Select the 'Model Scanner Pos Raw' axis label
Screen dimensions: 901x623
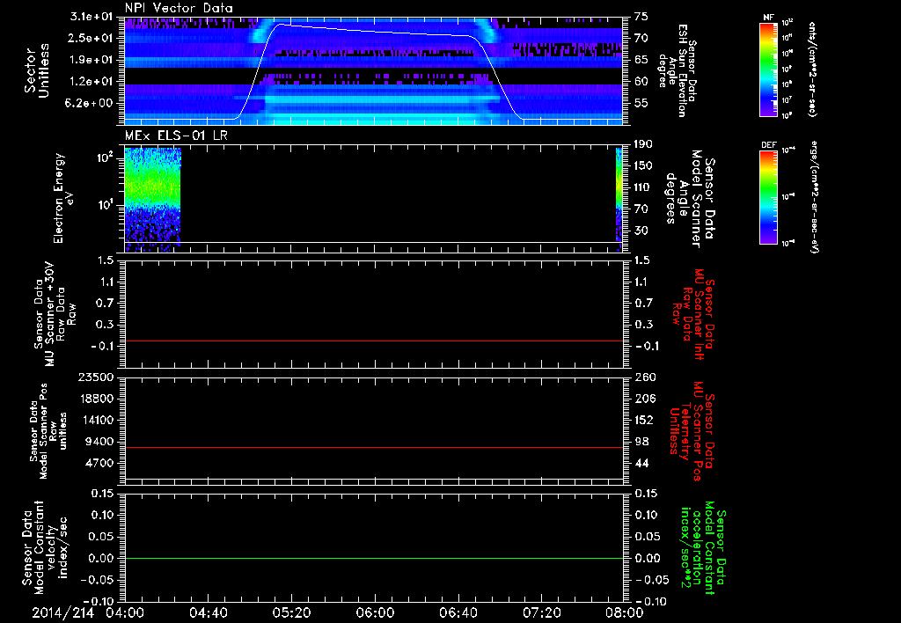pos(48,431)
